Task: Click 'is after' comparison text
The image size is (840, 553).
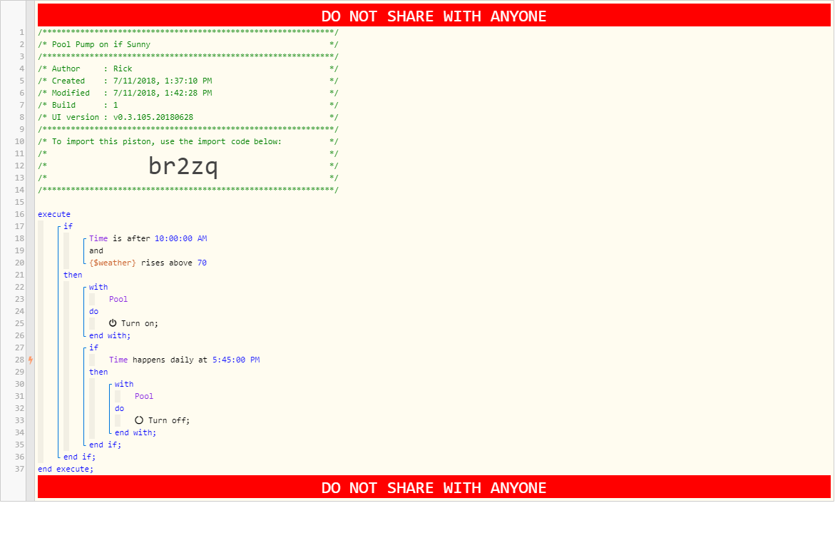Action: coord(131,238)
